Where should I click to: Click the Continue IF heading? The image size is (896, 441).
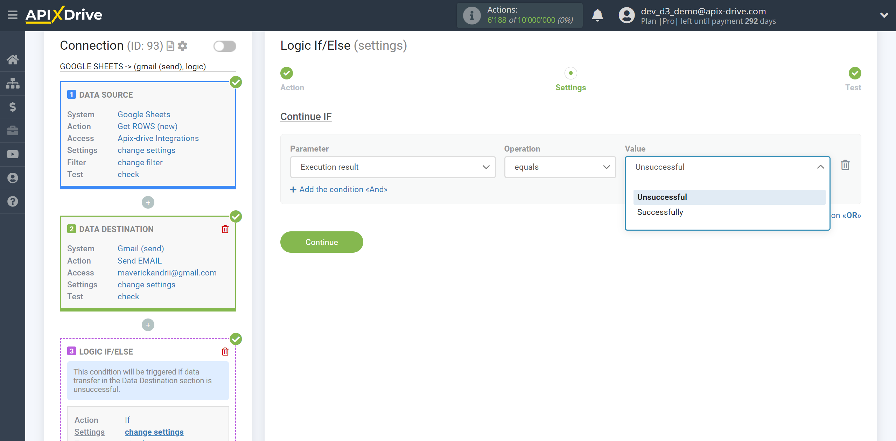[306, 117]
